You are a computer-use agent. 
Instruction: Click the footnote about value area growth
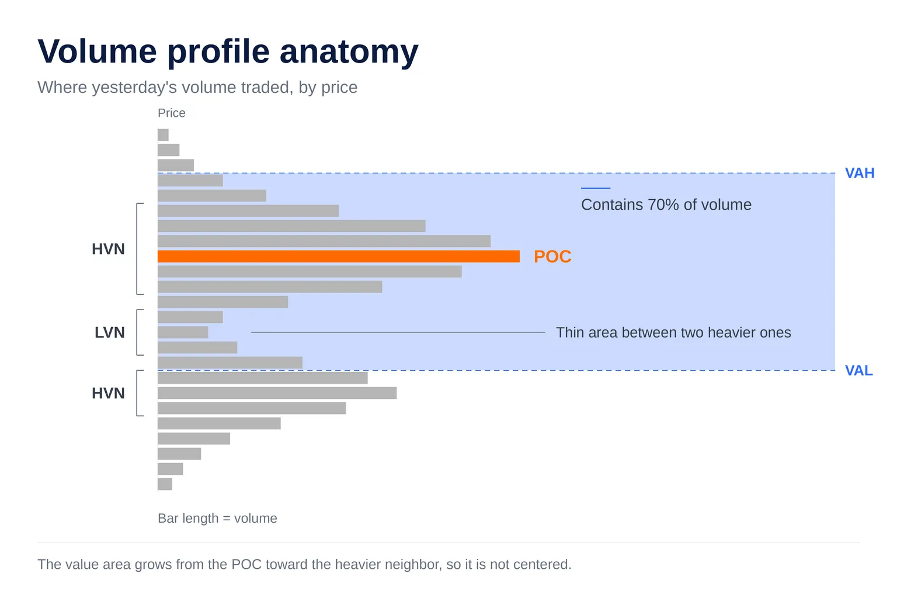[304, 564]
